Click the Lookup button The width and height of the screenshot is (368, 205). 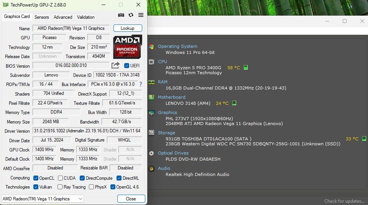(128, 28)
